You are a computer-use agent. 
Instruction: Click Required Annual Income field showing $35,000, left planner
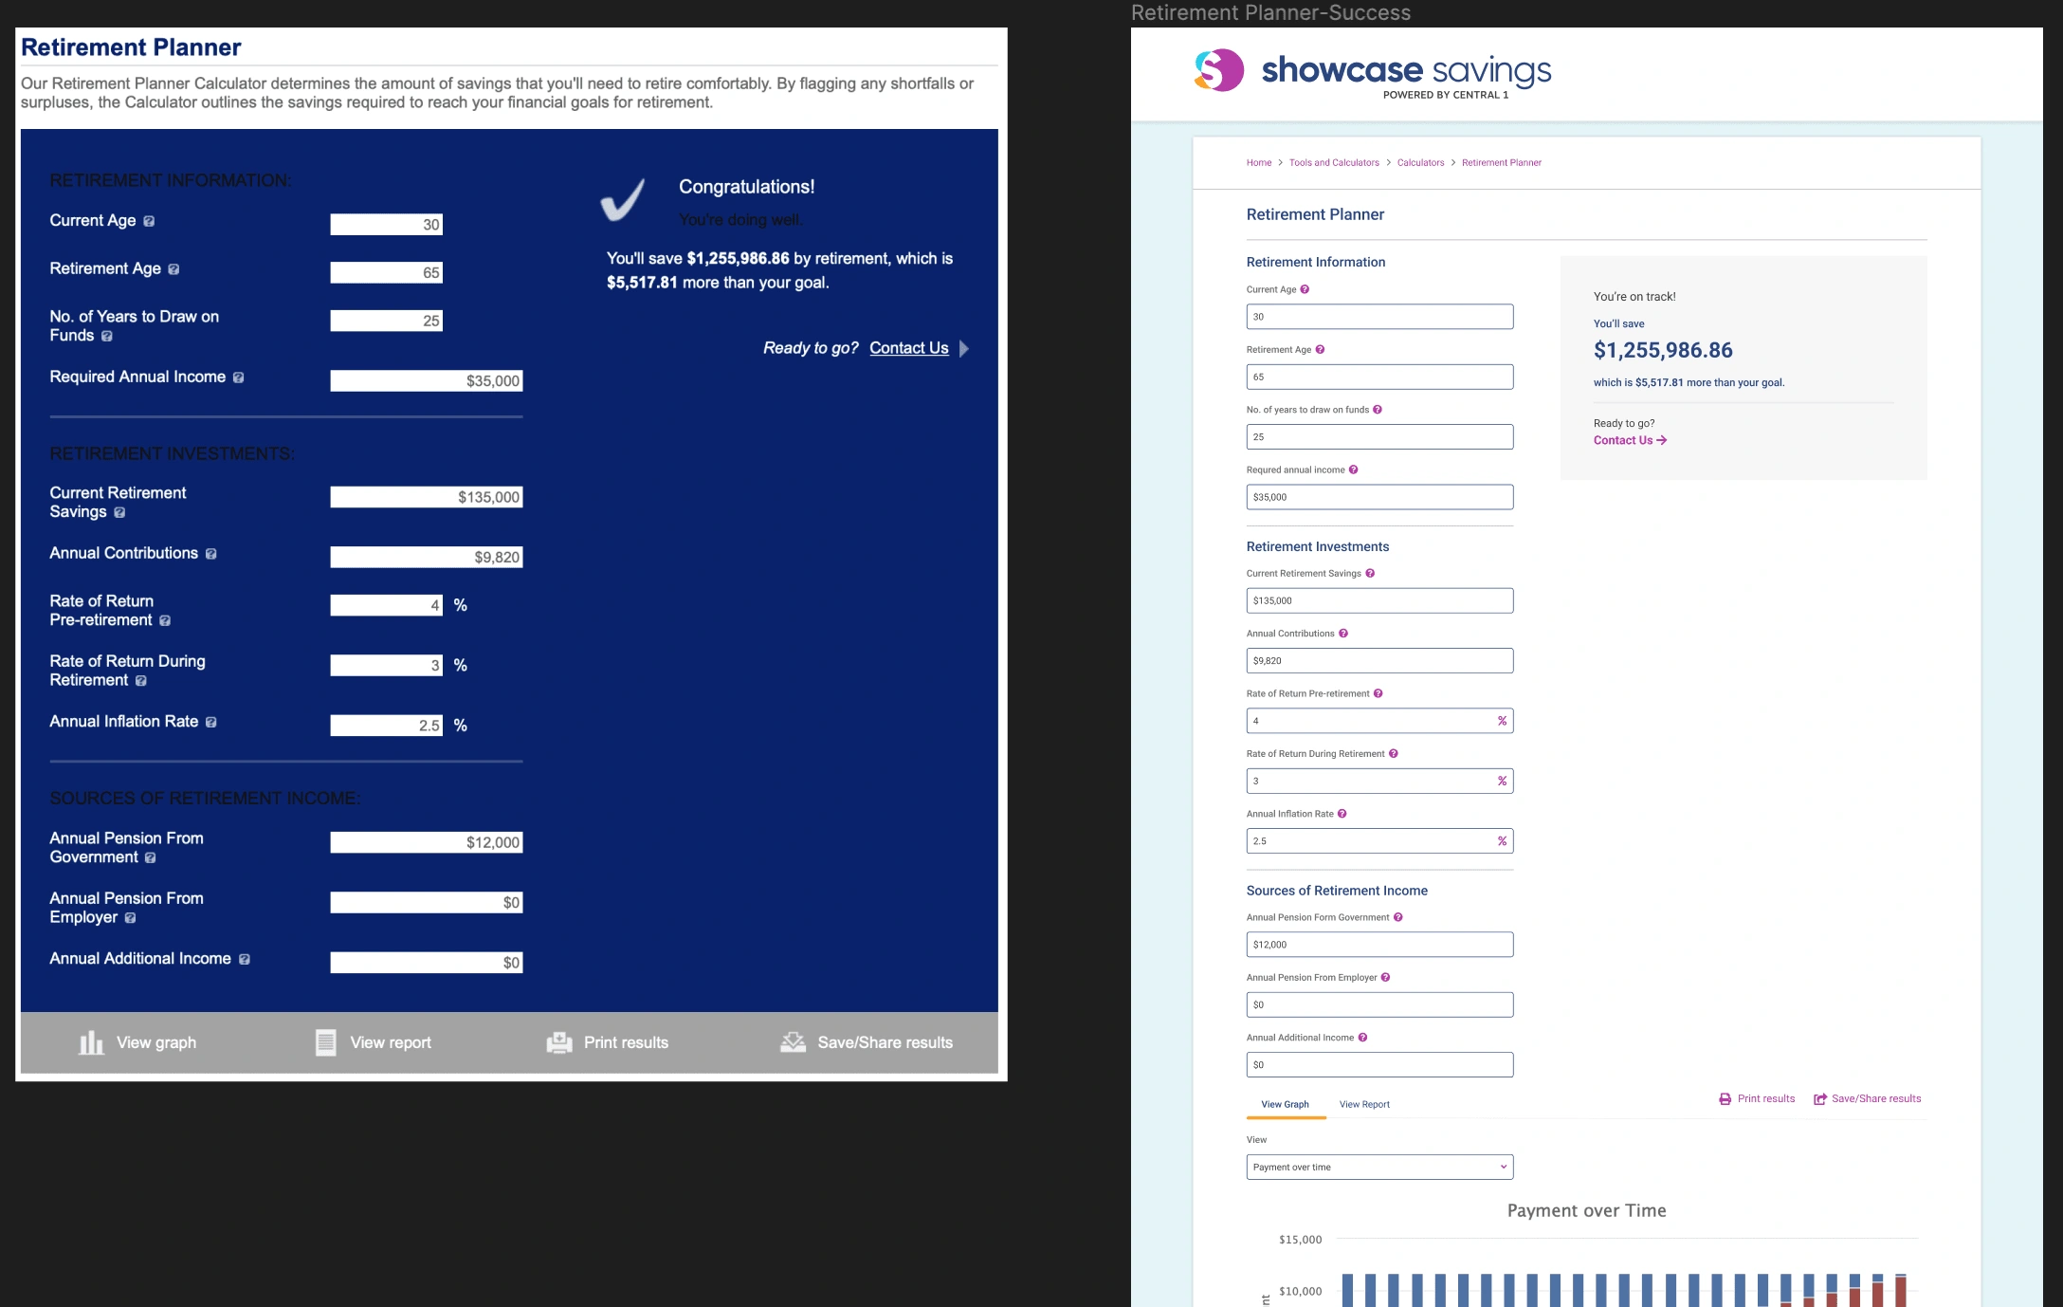pyautogui.click(x=427, y=381)
